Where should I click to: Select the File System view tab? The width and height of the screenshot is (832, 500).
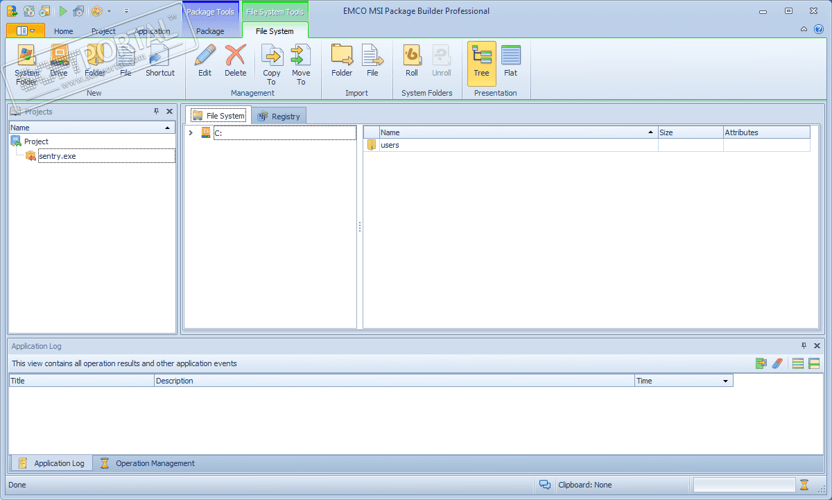pos(218,116)
